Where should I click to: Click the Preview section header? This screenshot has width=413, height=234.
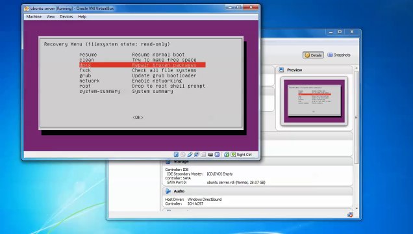(314, 70)
